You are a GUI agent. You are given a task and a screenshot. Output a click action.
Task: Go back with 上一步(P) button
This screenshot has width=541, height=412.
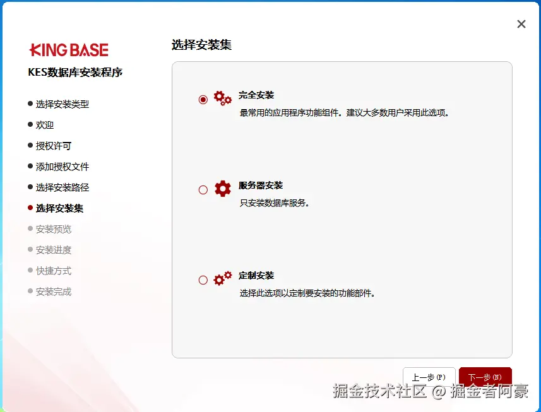[429, 377]
